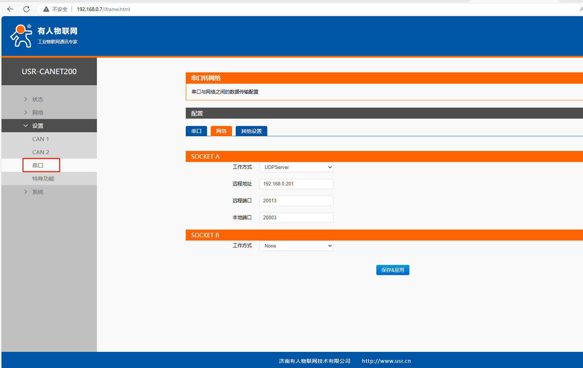The image size is (583, 368).
Task: Switch to the 串口 configuration tab
Action: tap(196, 131)
